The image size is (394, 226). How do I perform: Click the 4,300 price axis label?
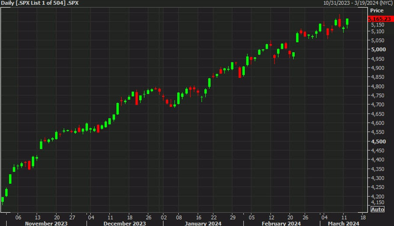(378, 178)
